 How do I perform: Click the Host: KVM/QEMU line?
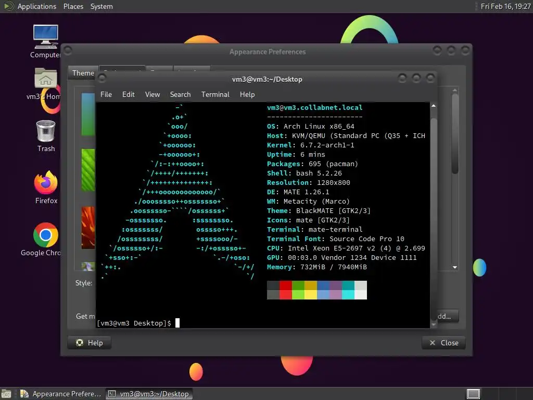tap(346, 136)
